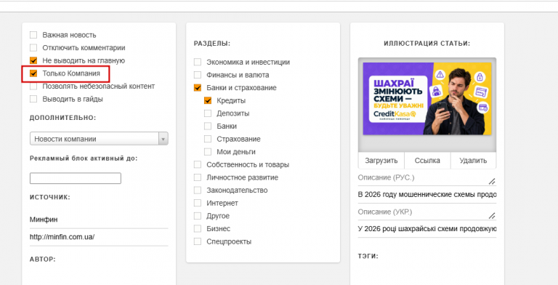Enable 'Отключить комментарии' option
This screenshot has width=558, height=285.
(33, 48)
